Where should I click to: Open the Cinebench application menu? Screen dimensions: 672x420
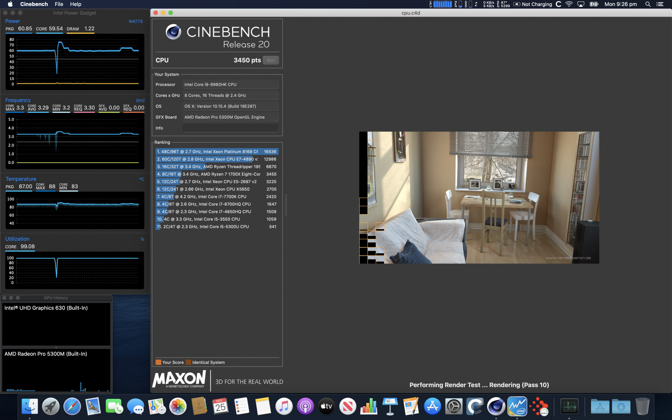point(34,4)
